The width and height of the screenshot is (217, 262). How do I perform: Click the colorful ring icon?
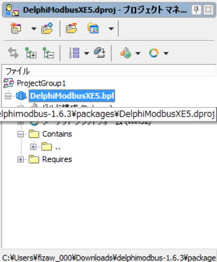(154, 53)
